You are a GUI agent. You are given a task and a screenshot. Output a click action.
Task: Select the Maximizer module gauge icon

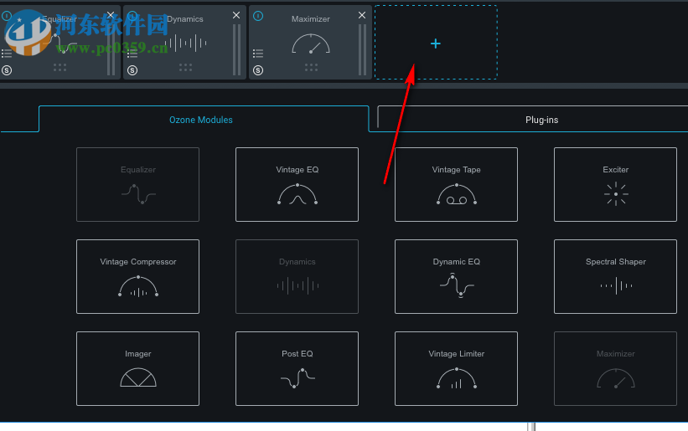(x=311, y=44)
